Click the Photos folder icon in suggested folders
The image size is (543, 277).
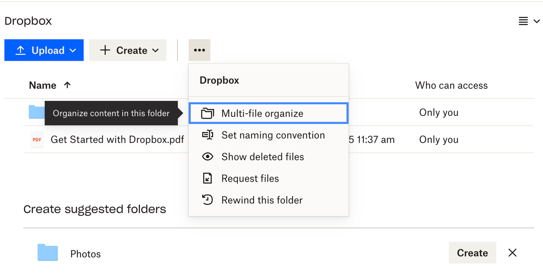[x=47, y=252]
